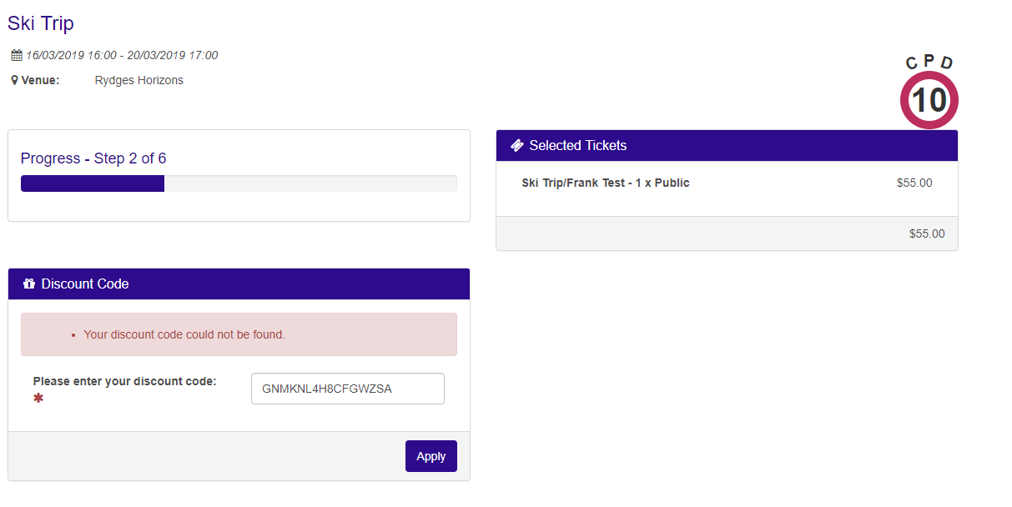Click the progress bar filled section
This screenshot has height=507, width=1012.
(x=92, y=183)
